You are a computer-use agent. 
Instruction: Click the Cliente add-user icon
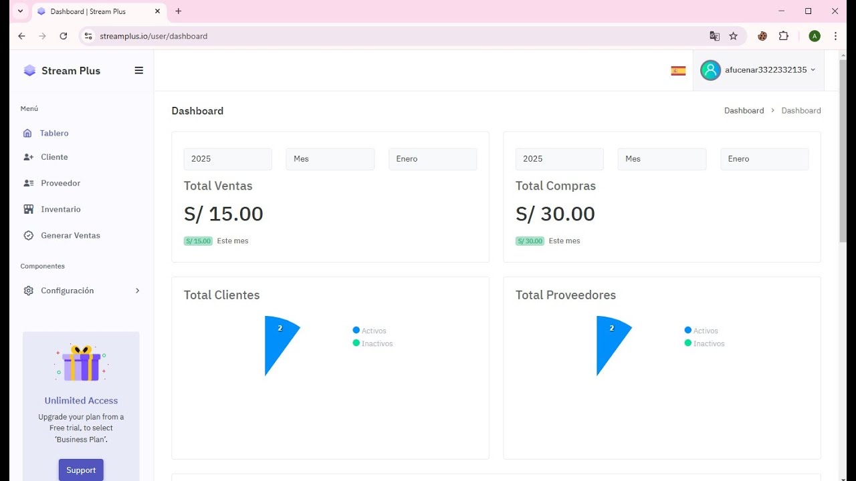28,157
